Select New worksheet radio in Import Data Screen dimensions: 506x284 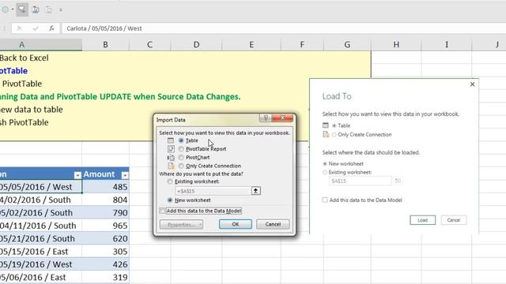(x=170, y=200)
